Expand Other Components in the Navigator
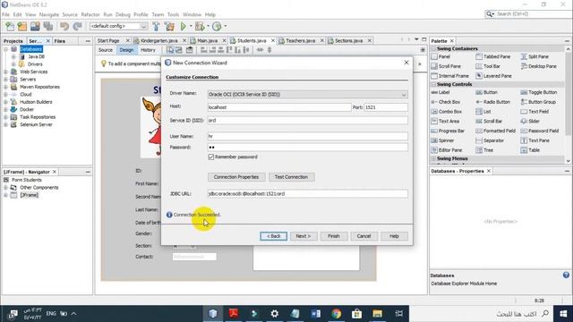 tap(5, 187)
